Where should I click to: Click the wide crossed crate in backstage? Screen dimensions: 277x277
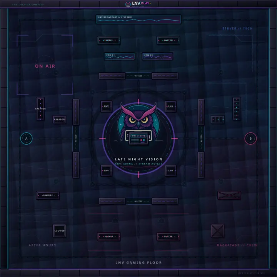click(x=229, y=195)
